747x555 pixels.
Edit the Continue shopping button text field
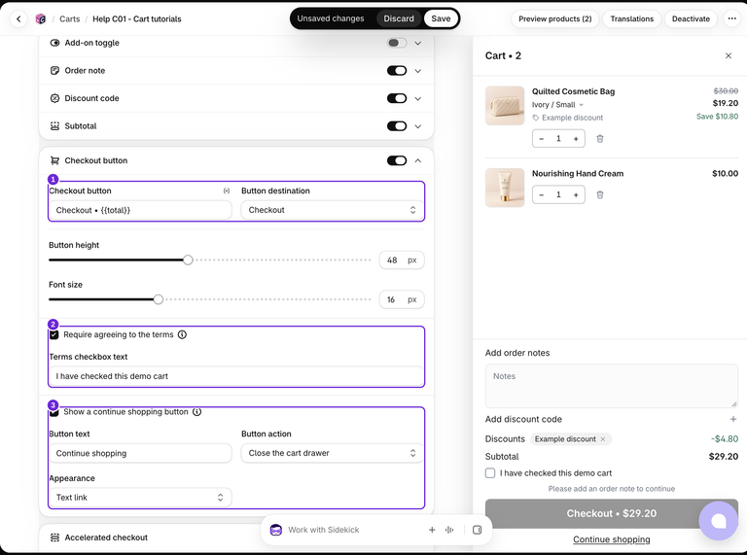pyautogui.click(x=140, y=453)
